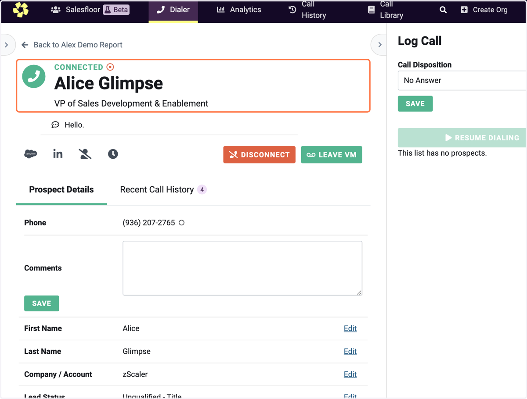Expand the left side panel chevron
527x399 pixels.
7,45
